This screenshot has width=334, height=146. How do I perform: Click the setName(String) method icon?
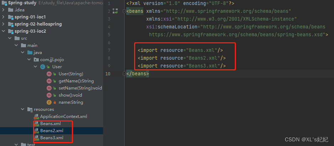(x=49, y=88)
